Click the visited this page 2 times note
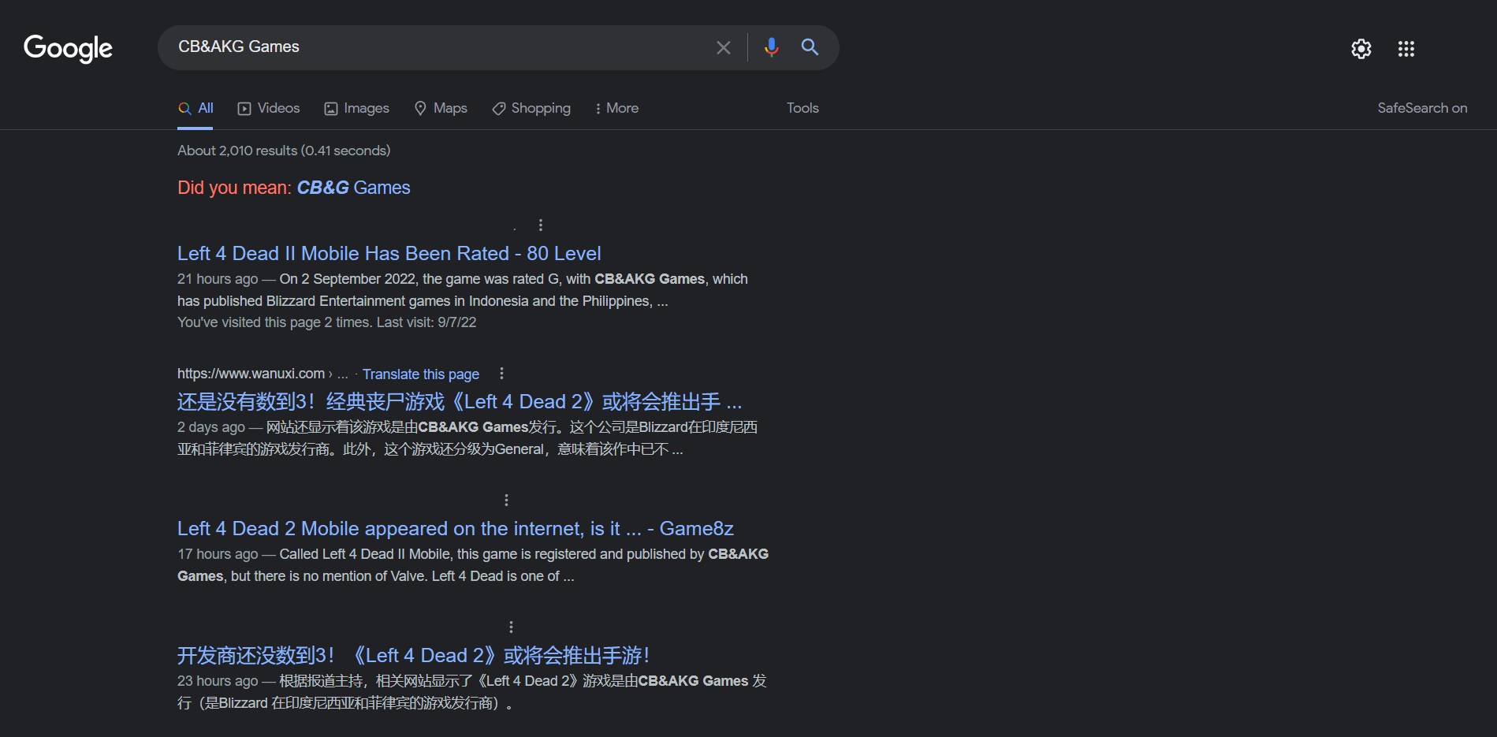The height and width of the screenshot is (737, 1497). tap(326, 322)
